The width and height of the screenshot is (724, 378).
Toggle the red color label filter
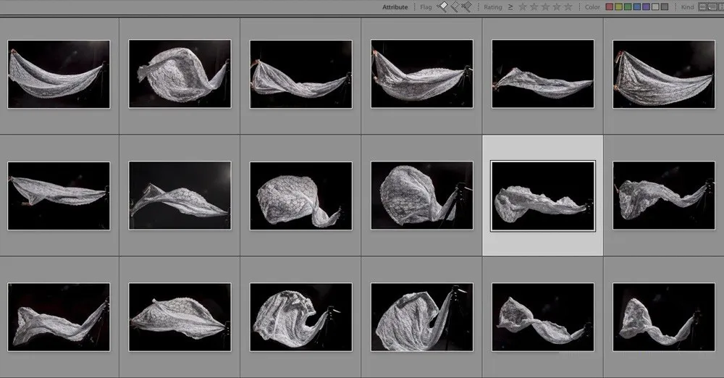point(610,7)
